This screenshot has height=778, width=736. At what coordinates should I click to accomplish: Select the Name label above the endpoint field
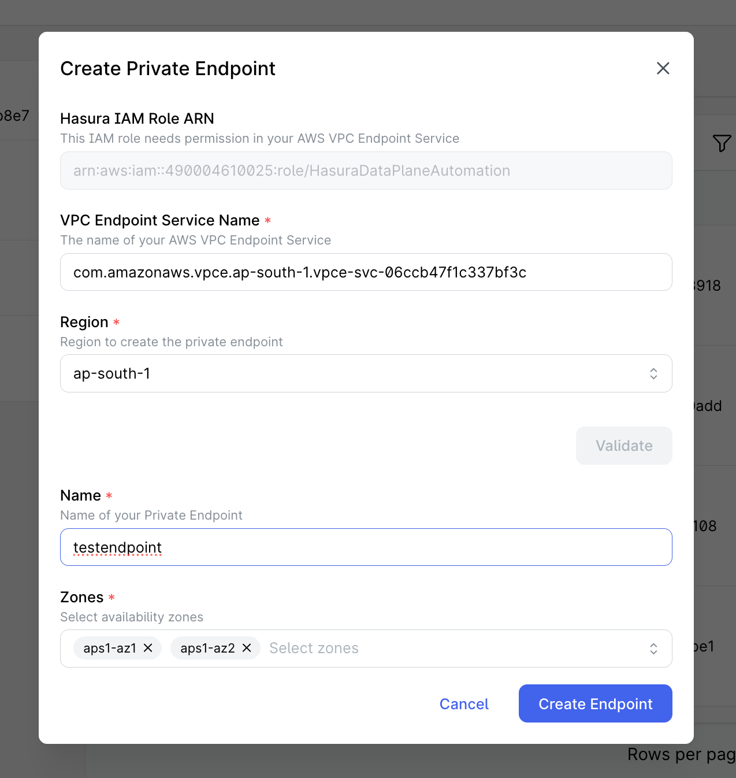[x=79, y=495]
